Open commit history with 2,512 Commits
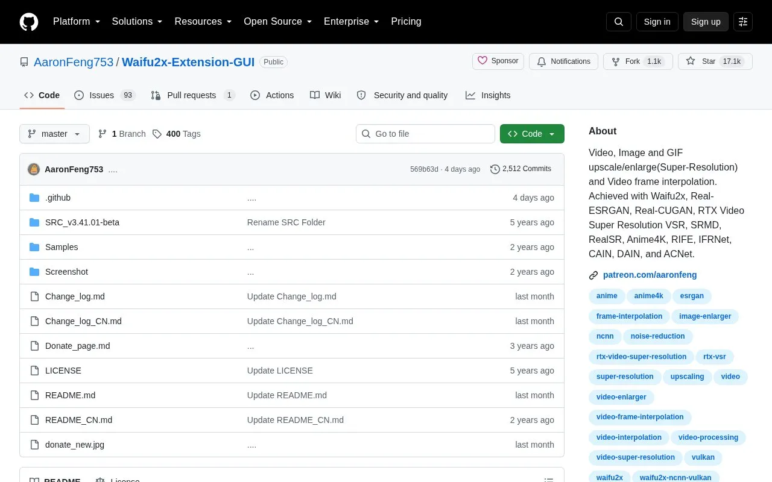 520,169
